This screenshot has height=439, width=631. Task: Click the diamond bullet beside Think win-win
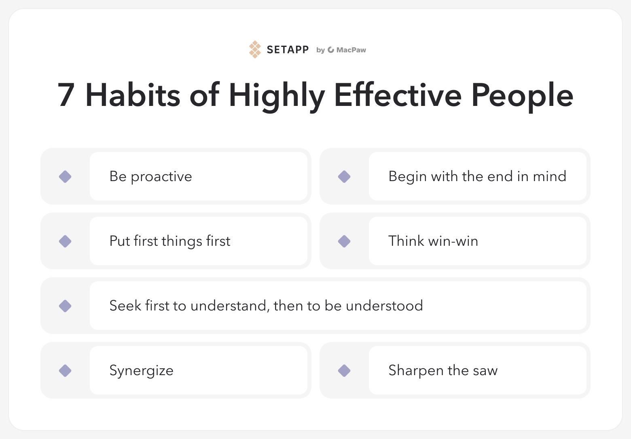click(344, 241)
